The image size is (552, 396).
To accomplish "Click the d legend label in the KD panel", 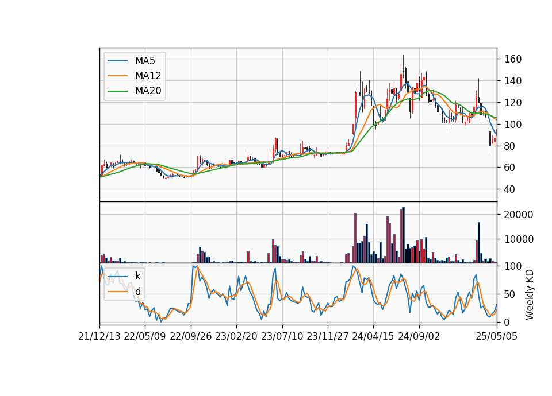I will click(137, 292).
